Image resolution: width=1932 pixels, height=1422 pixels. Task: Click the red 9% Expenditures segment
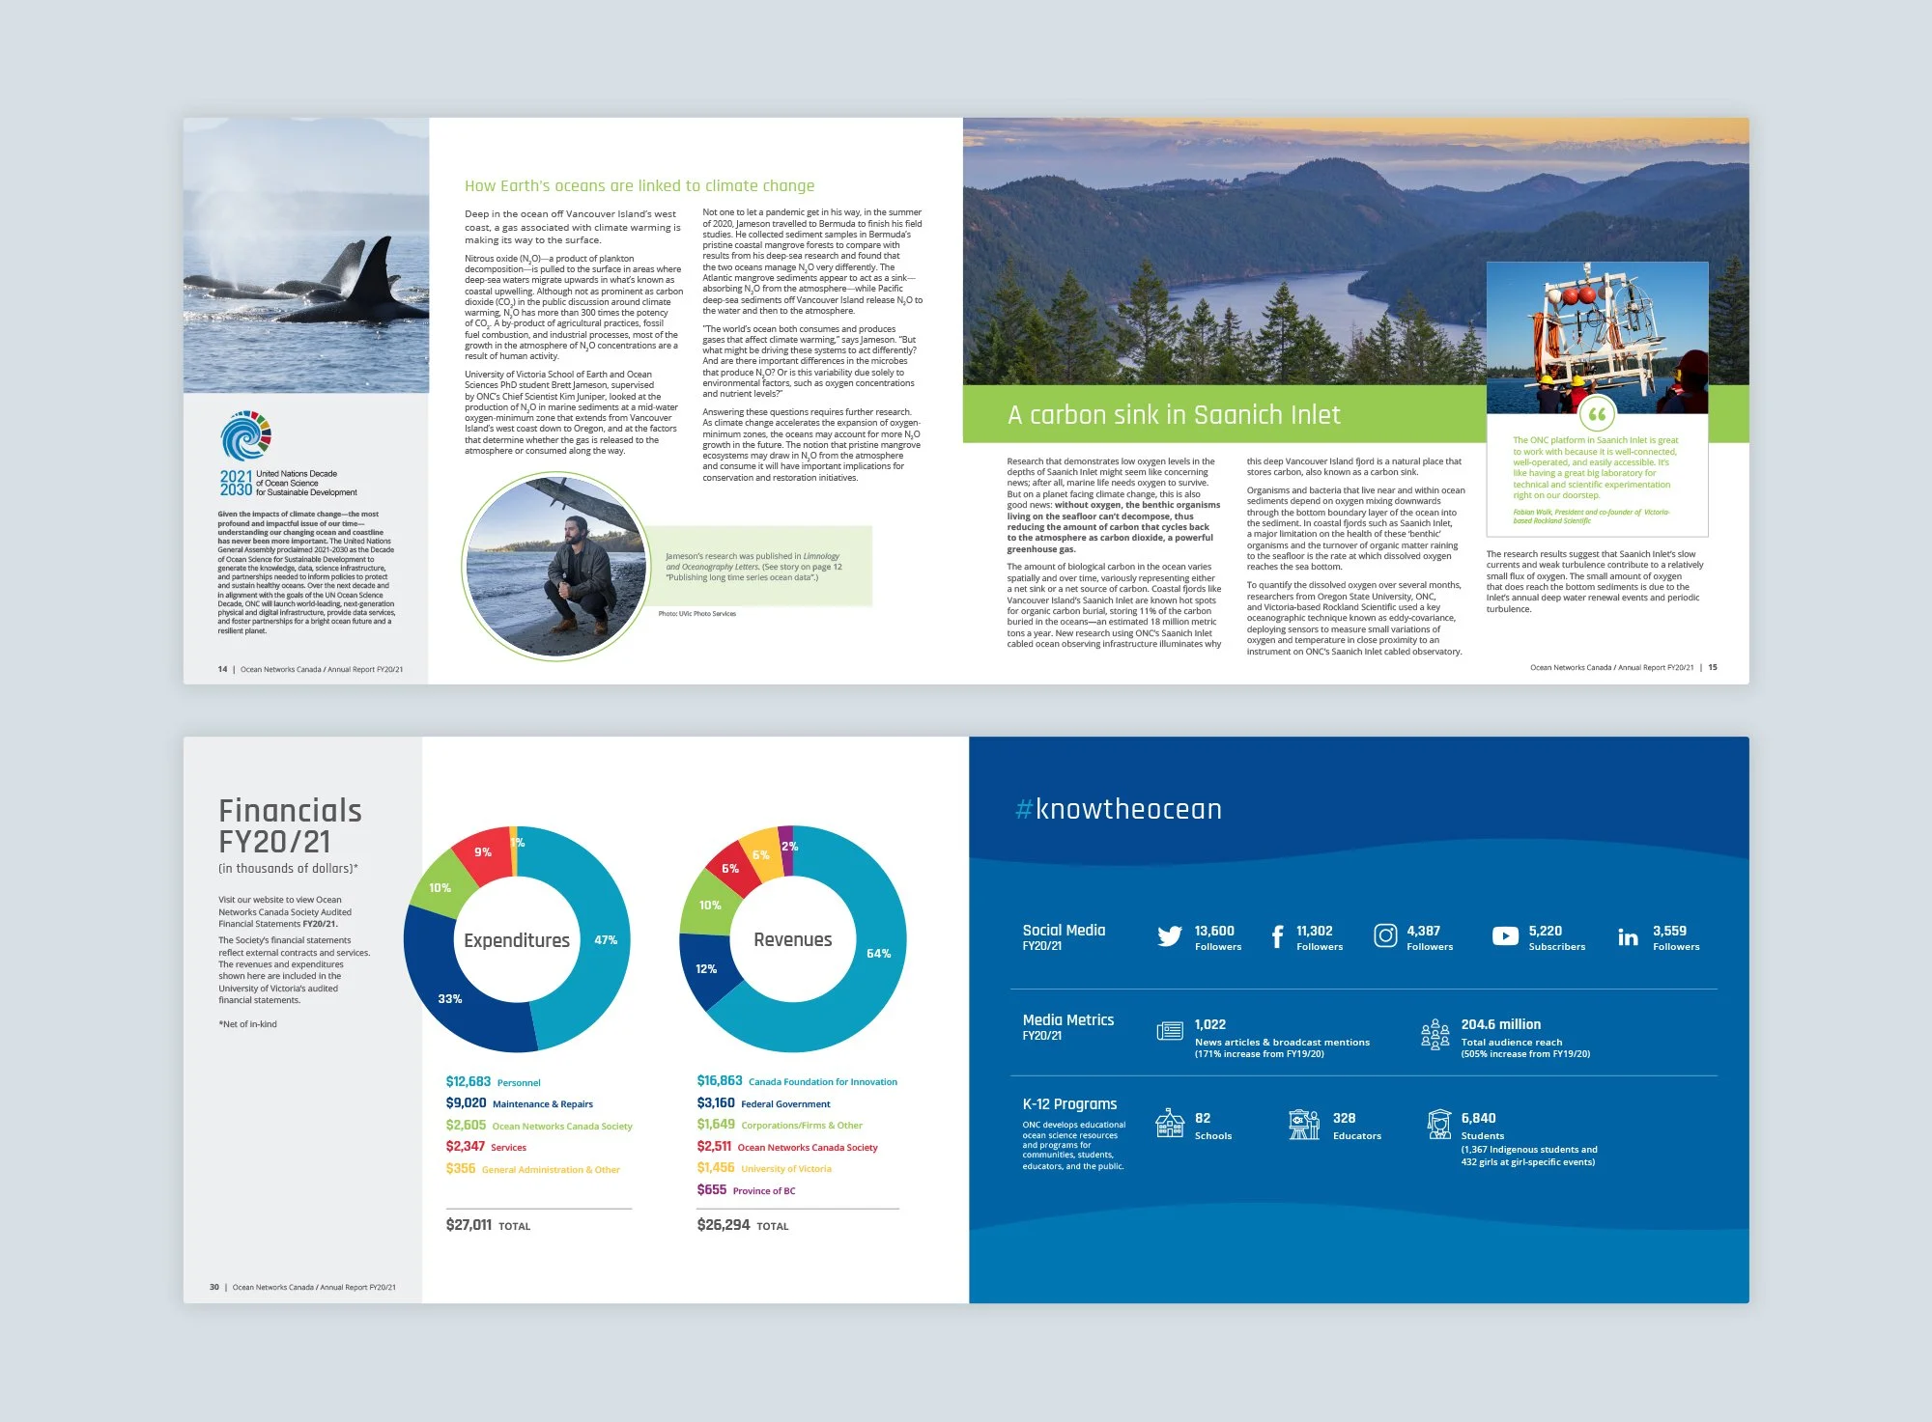484,853
